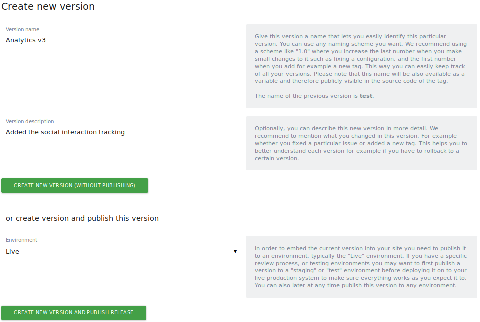Click the bold previous version name test

pyautogui.click(x=366, y=96)
